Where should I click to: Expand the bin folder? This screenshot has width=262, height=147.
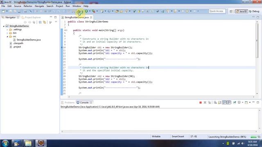(7, 33)
